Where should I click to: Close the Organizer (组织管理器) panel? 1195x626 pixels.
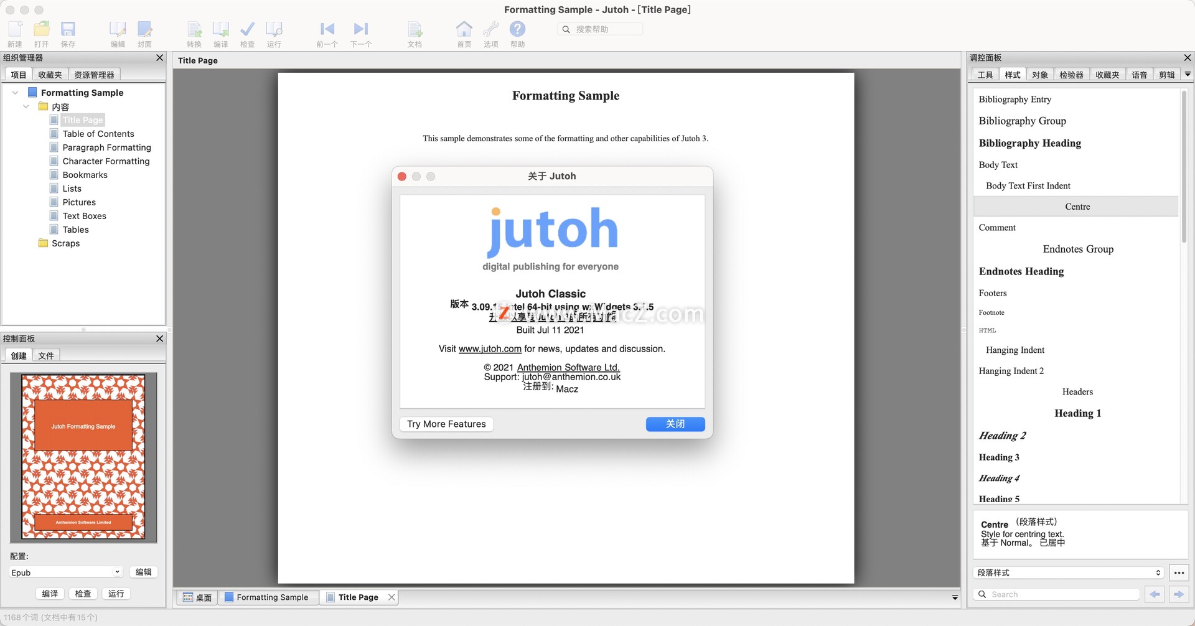(x=159, y=57)
